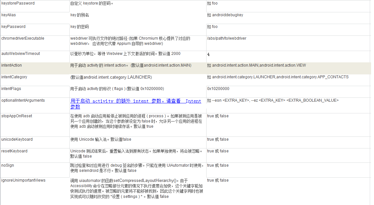This screenshot has height=205, width=374.
Task: Click the unicodeKeyboard parameter name
Action: (x=17, y=139)
